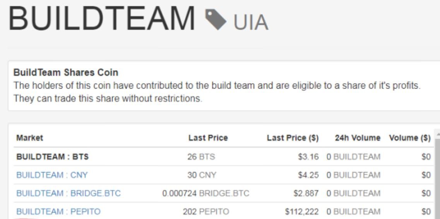Image resolution: width=440 pixels, height=219 pixels.
Task: Click the scrollbar up arrow of the table
Action: pos(438,134)
